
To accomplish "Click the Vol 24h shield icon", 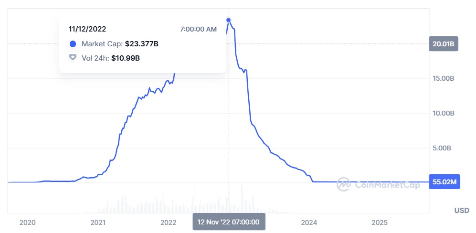I will [73, 58].
